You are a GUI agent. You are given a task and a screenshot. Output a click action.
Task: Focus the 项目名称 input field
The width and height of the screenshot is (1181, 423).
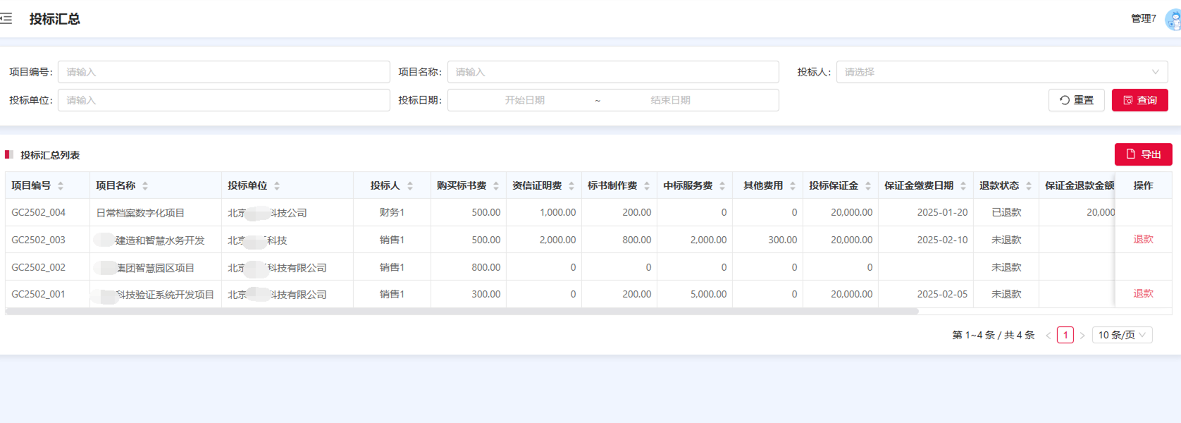pos(613,72)
